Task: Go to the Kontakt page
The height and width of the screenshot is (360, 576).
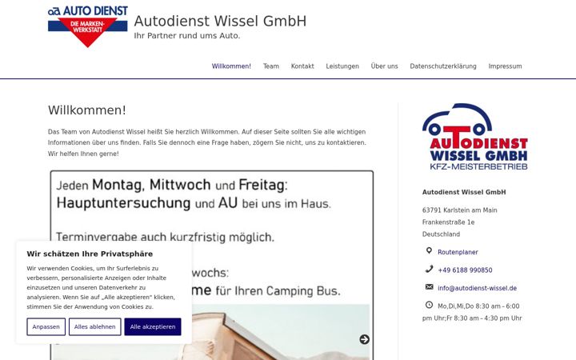Action: (x=302, y=66)
